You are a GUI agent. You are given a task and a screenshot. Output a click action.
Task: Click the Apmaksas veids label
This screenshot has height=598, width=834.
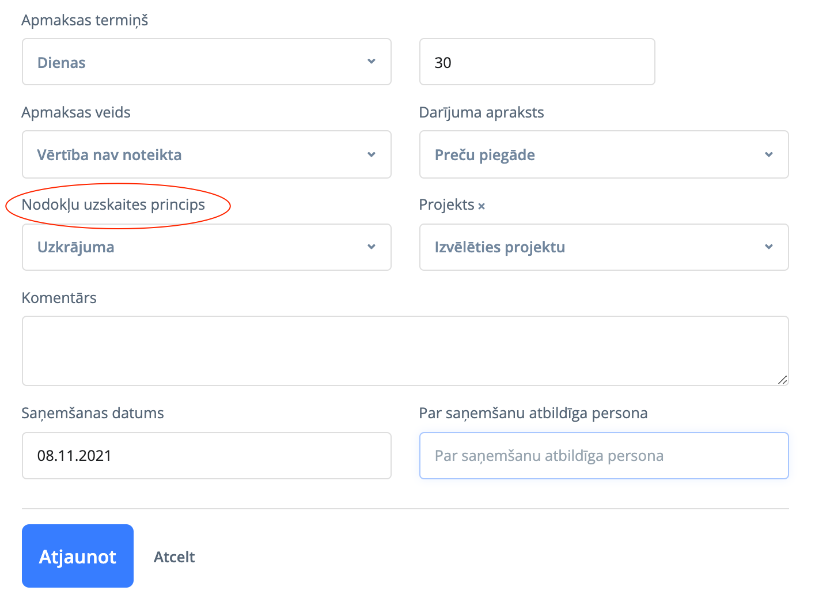(x=76, y=112)
